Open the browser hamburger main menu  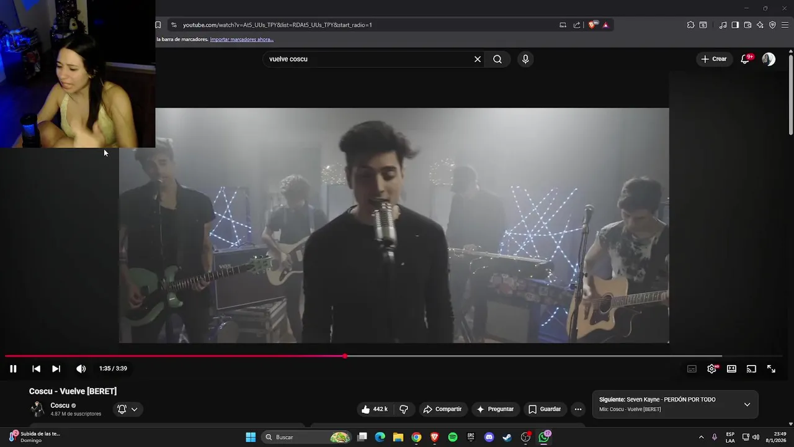tap(785, 25)
